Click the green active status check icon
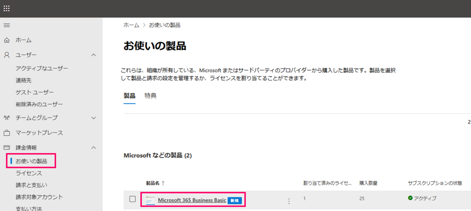 click(x=410, y=198)
